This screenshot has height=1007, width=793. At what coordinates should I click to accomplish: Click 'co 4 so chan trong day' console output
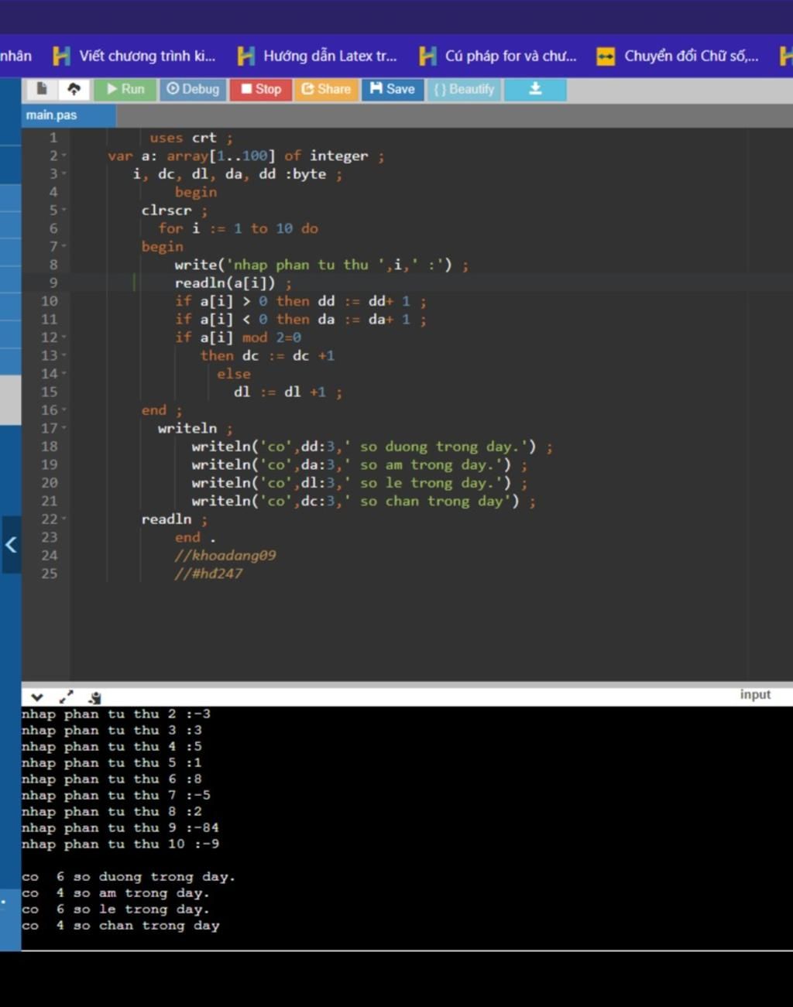click(121, 926)
